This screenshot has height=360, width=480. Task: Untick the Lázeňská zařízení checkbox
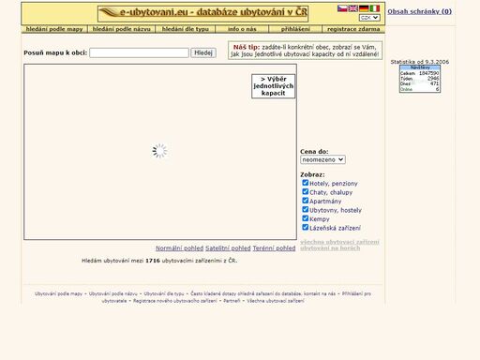pos(305,227)
